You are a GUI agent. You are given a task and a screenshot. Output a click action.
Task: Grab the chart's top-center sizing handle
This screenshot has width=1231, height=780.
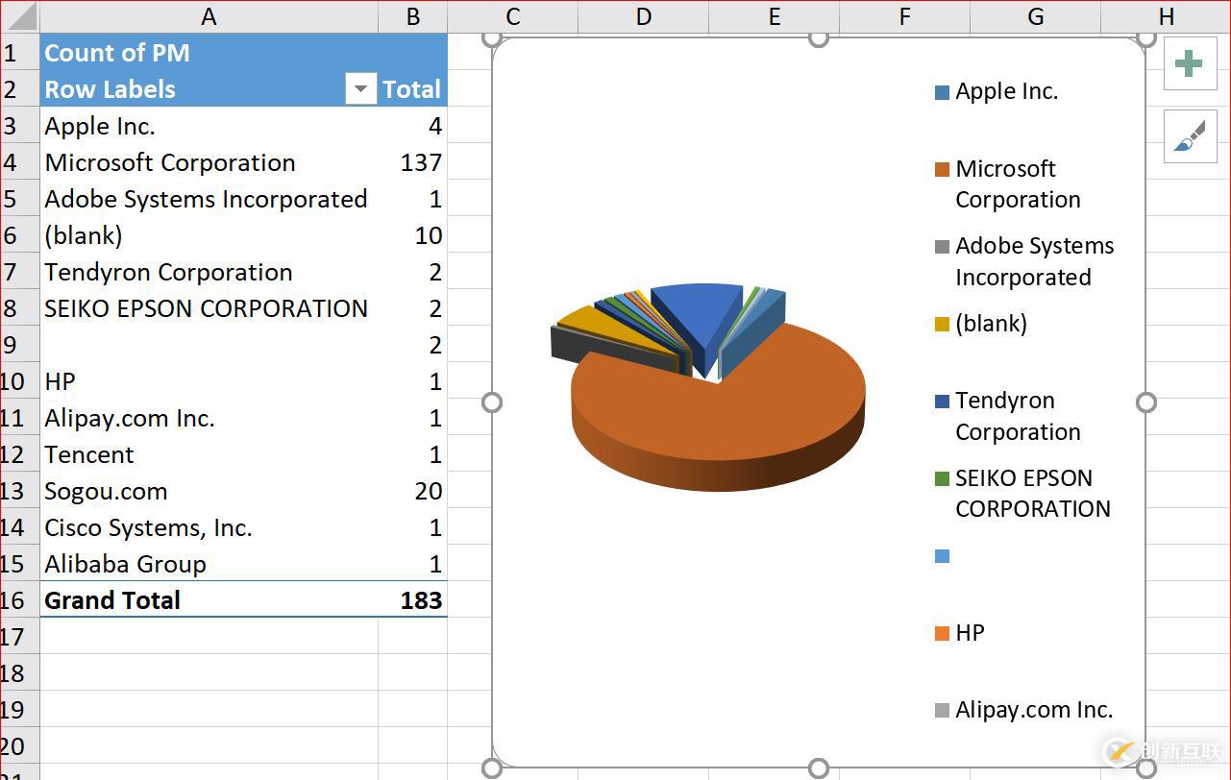pyautogui.click(x=819, y=37)
